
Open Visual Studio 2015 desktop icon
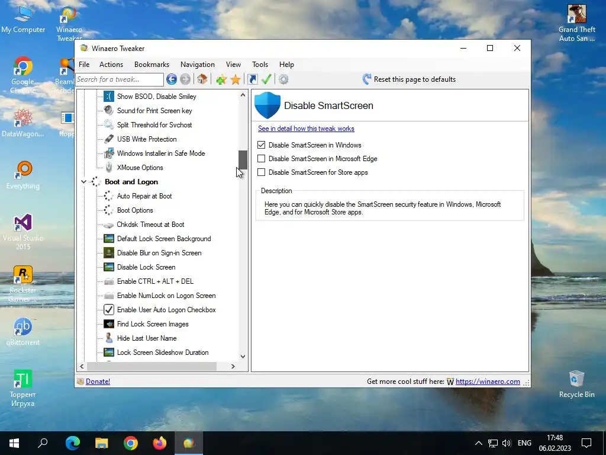(x=23, y=232)
